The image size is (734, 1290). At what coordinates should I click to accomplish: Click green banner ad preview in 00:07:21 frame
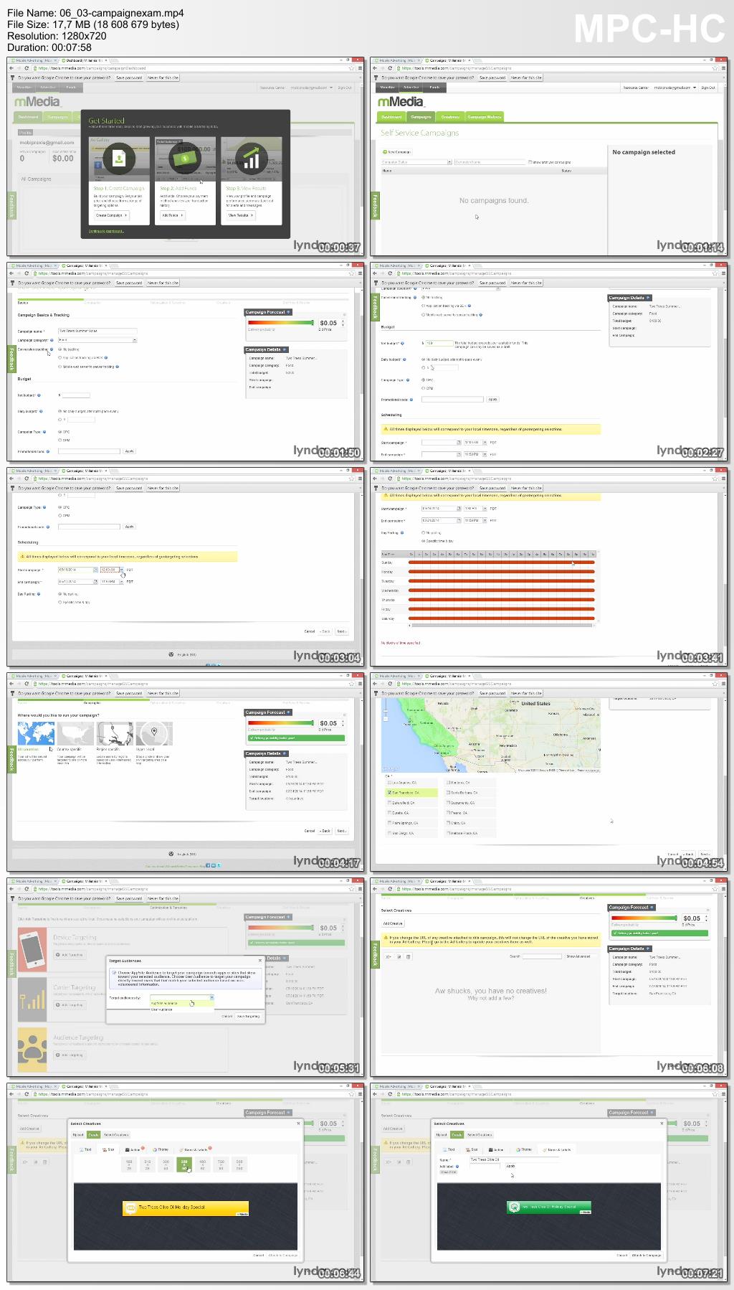point(550,1207)
